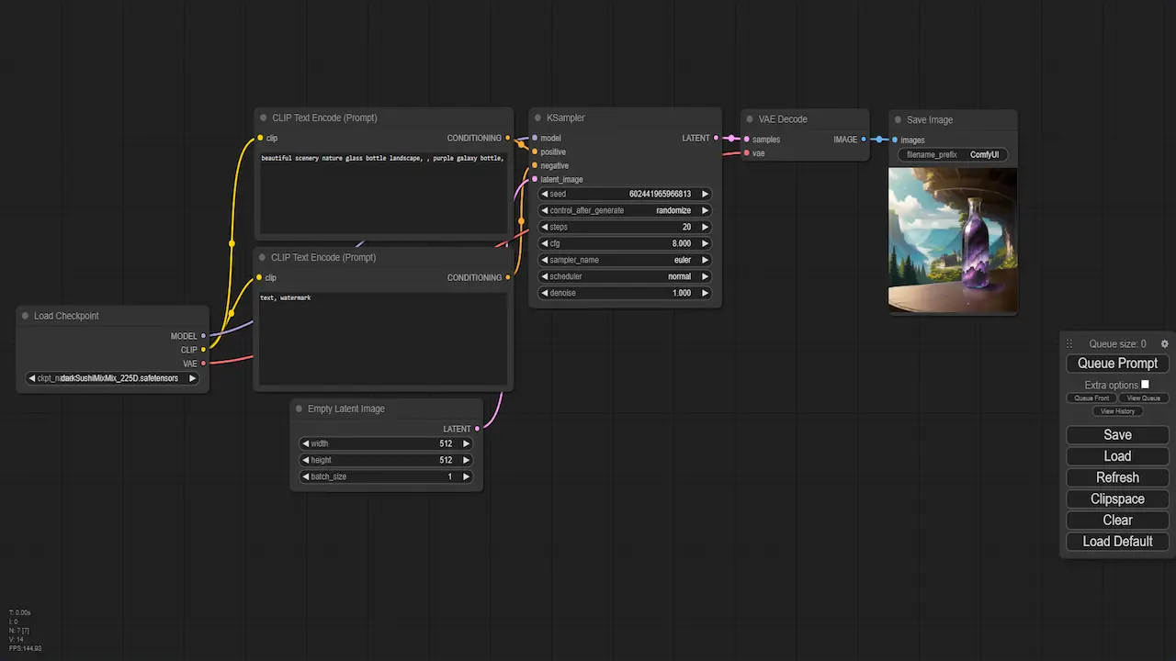Click the images input dot on Save Image
Screen dimensions: 1176x661
pos(896,140)
